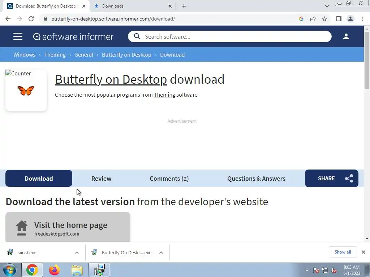Click the browser forward arrow
This screenshot has width=370, height=277.
[20, 19]
